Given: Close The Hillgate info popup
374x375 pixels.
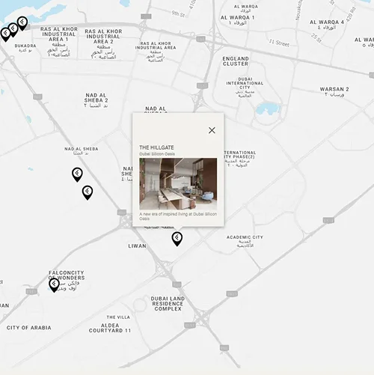Looking at the screenshot, I should tap(212, 130).
